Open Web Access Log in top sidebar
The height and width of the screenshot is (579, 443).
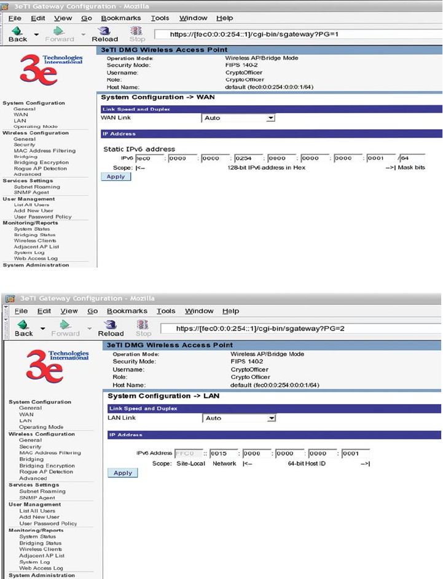coord(36,258)
